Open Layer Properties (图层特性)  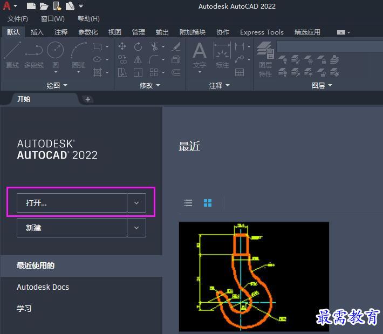[x=265, y=59]
